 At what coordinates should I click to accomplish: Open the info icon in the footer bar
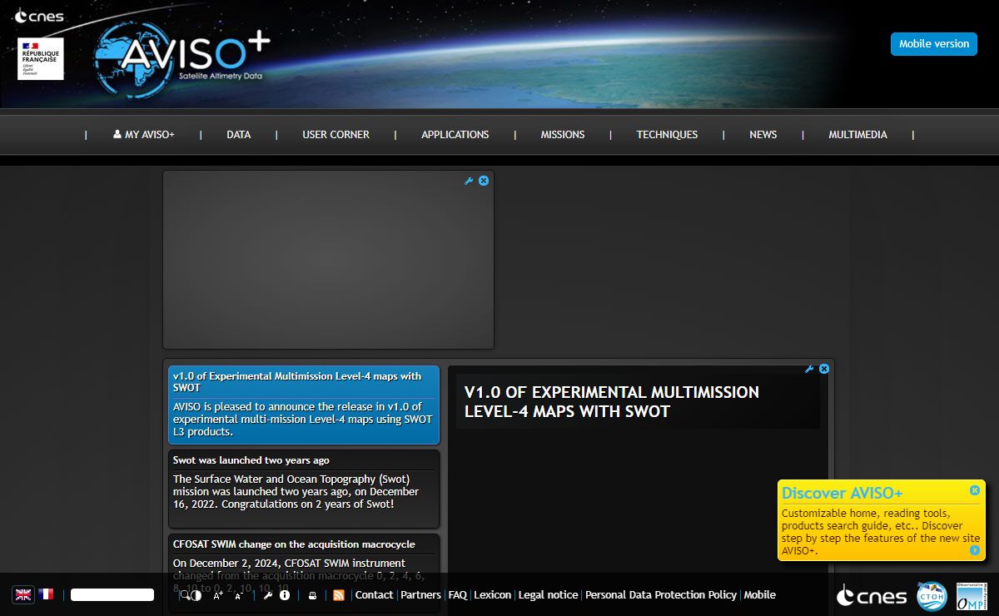[x=285, y=595]
